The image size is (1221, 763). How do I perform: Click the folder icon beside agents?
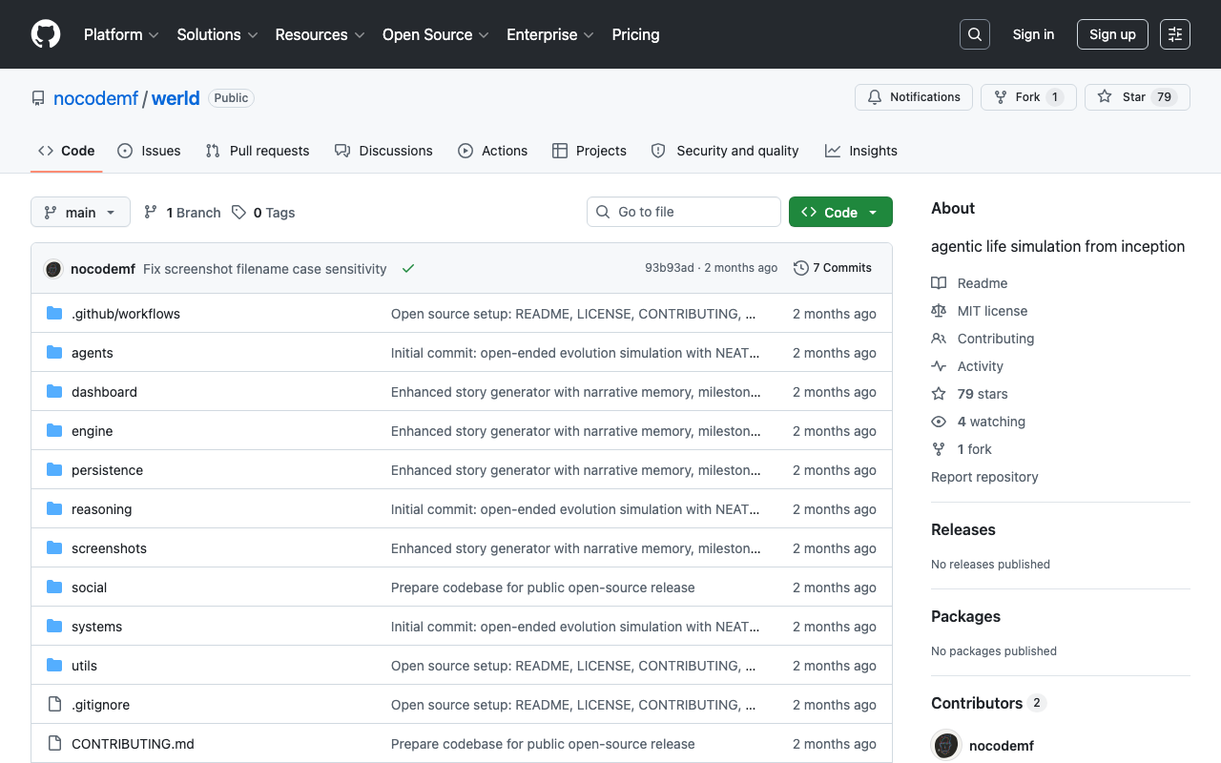point(54,353)
